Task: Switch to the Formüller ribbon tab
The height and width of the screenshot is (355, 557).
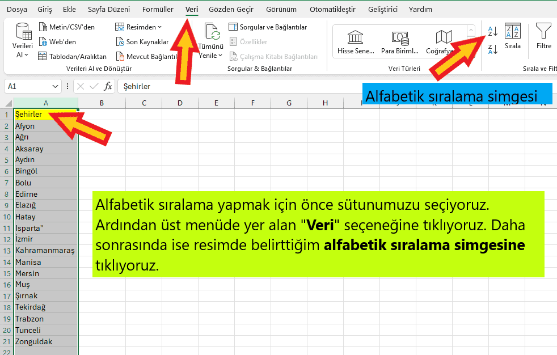Action: 158,9
